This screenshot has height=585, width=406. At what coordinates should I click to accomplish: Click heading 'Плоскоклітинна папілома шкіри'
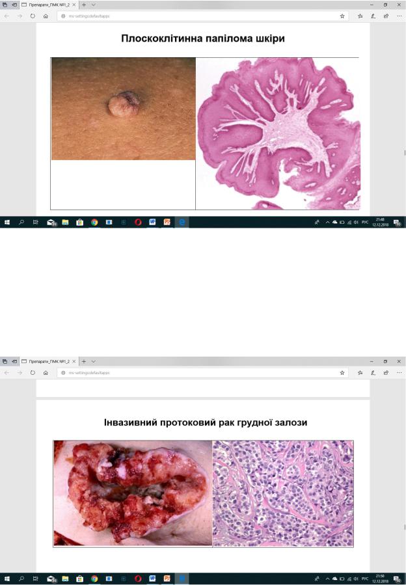pyautogui.click(x=203, y=38)
